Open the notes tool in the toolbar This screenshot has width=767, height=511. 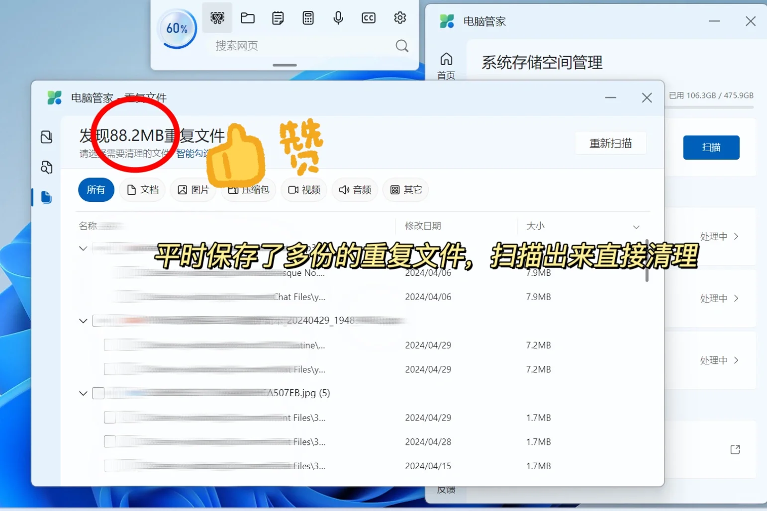278,17
